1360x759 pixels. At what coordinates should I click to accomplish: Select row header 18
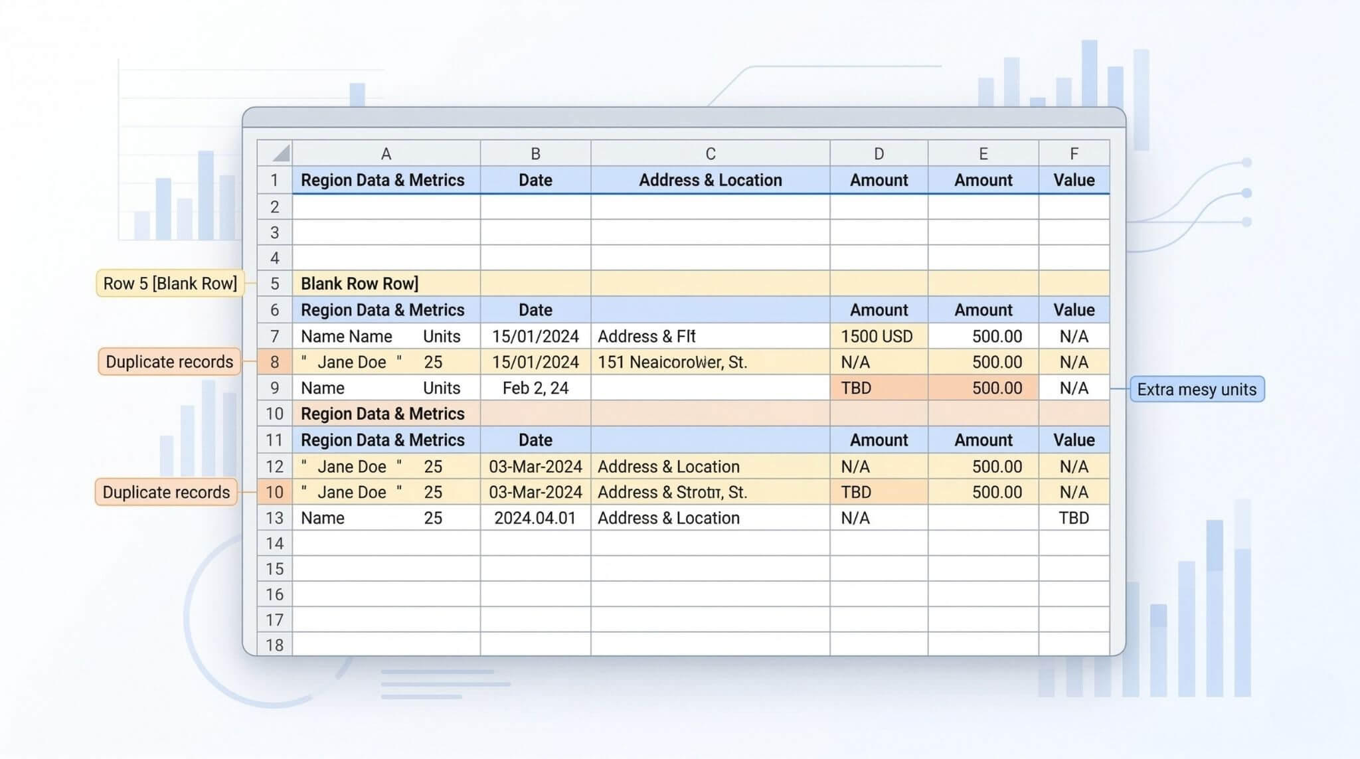pos(274,645)
